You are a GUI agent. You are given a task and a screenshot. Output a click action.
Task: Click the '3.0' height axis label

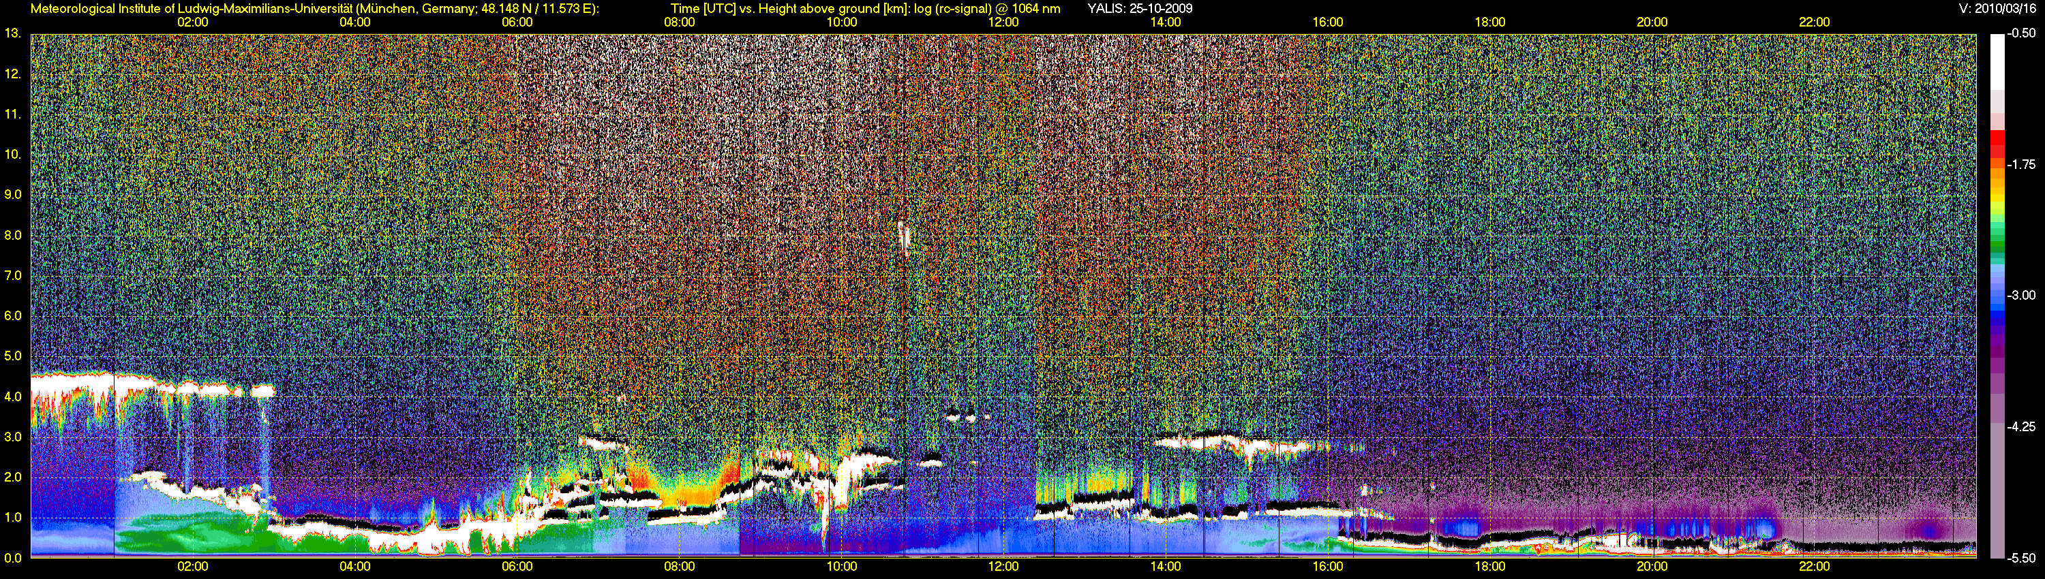13,437
